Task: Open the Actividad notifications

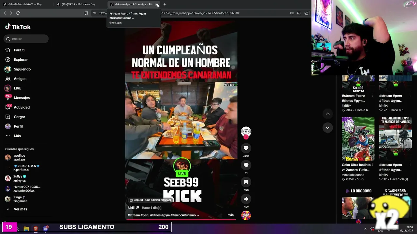Action: 17,107
